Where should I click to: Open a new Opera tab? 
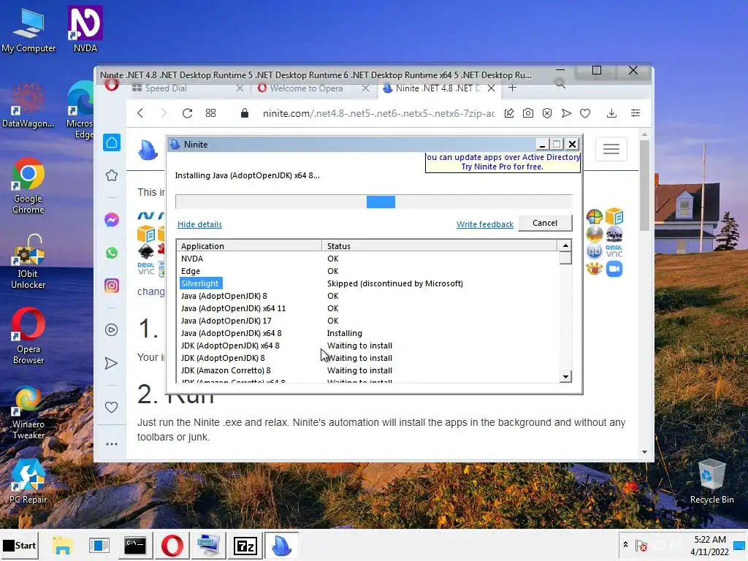512,88
